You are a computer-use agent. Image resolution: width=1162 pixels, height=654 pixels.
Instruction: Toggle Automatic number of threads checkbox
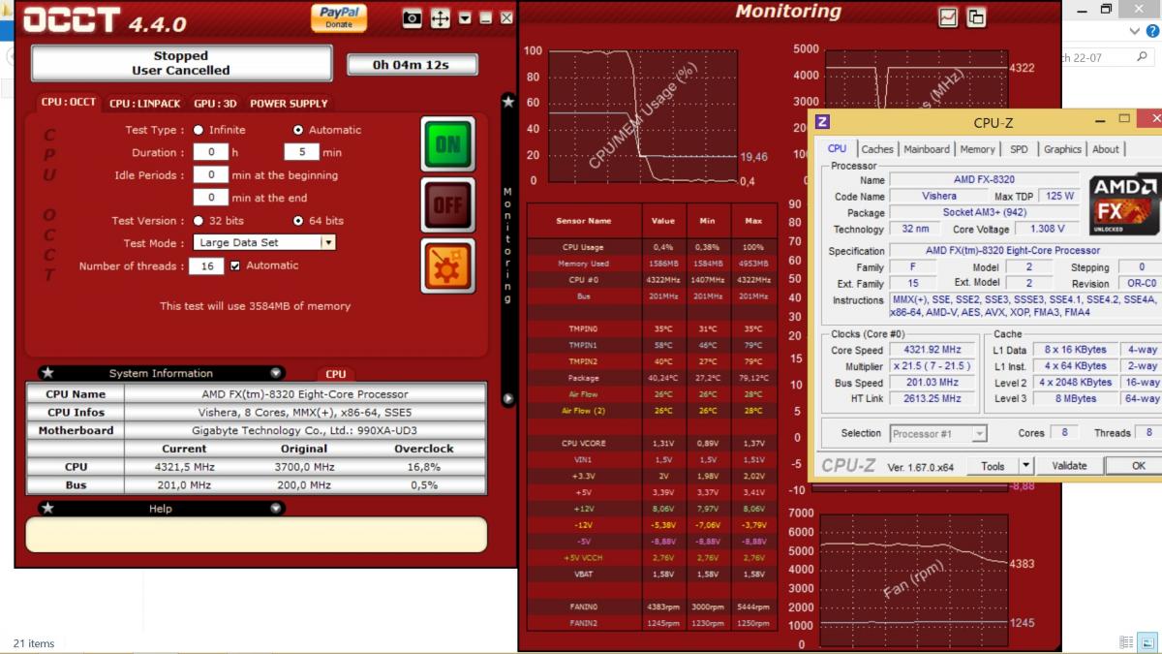tap(234, 265)
